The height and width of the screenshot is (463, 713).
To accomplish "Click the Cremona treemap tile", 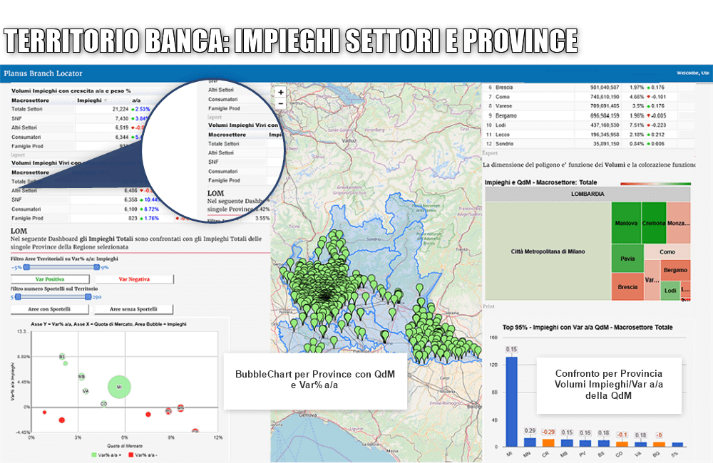I will (654, 223).
